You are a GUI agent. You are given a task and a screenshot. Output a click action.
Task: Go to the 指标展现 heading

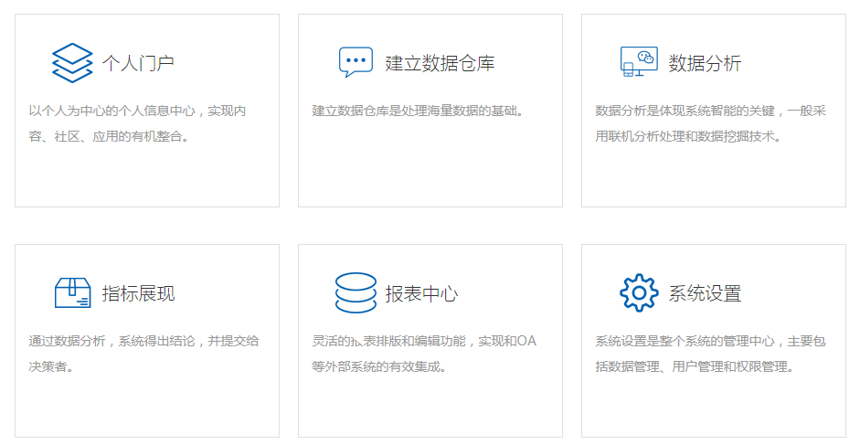[x=138, y=293]
